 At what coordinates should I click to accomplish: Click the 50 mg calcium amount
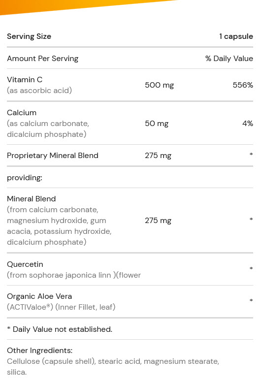157,124
